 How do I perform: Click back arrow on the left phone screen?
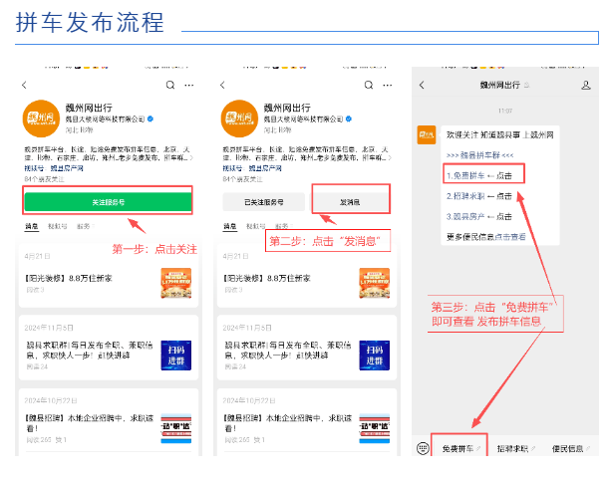(x=27, y=86)
